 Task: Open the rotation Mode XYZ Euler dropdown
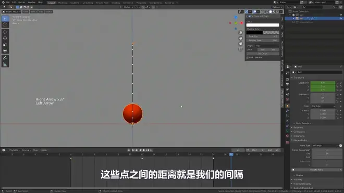pyautogui.click(x=323, y=106)
